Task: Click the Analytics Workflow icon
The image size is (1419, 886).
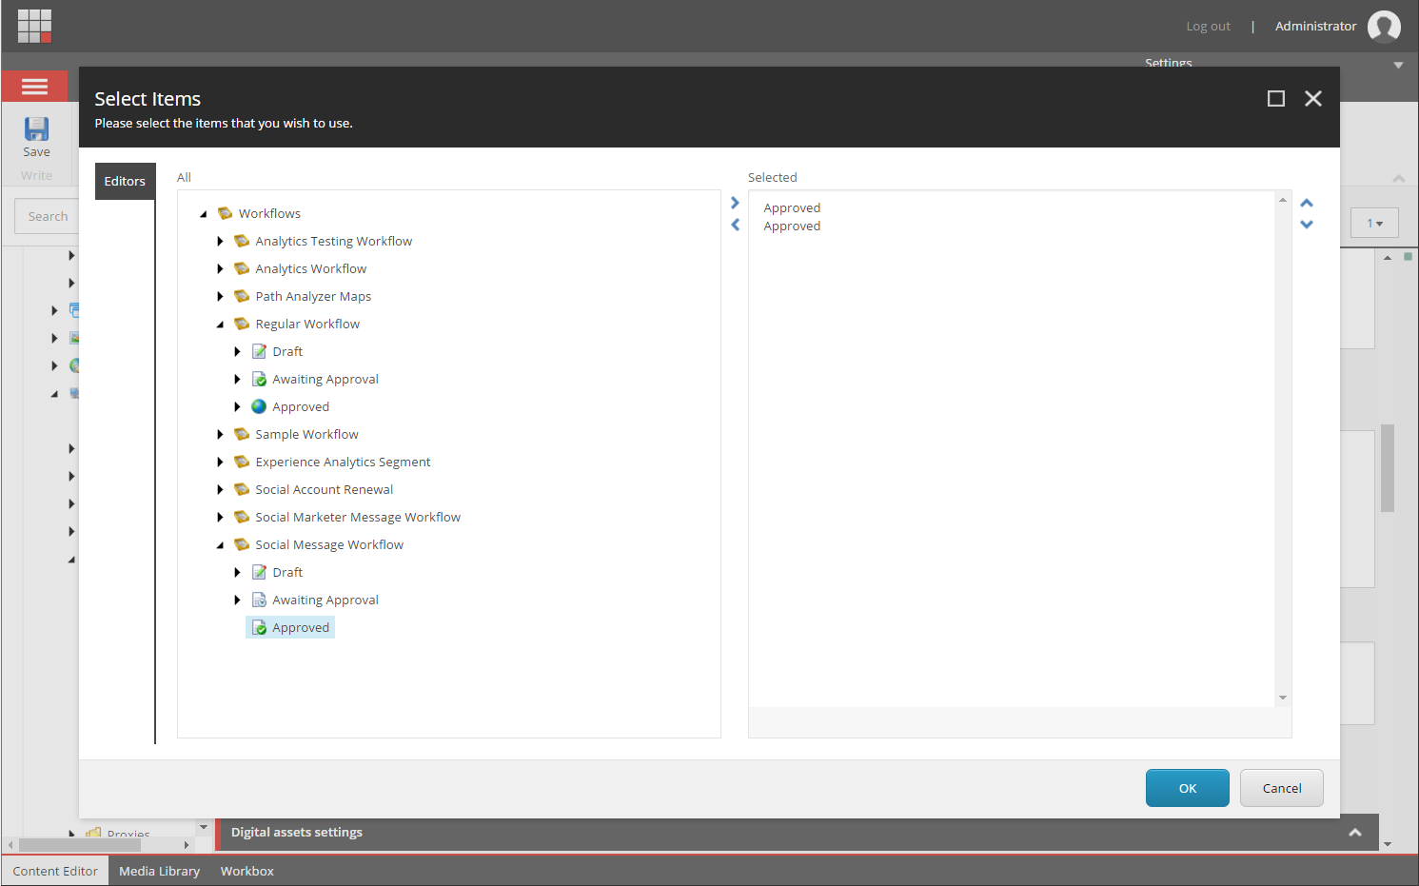Action: click(x=242, y=268)
